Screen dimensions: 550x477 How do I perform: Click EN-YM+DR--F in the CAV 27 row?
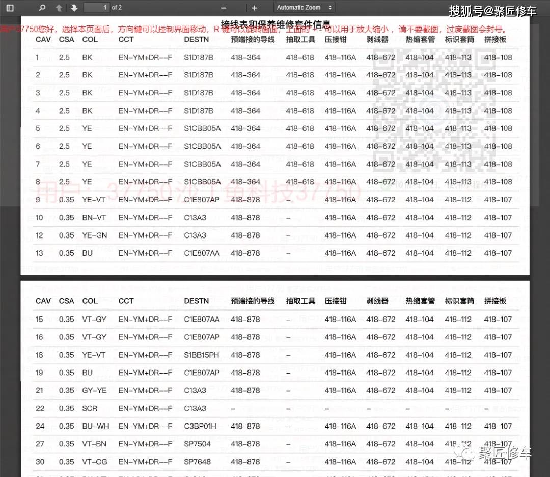point(145,444)
